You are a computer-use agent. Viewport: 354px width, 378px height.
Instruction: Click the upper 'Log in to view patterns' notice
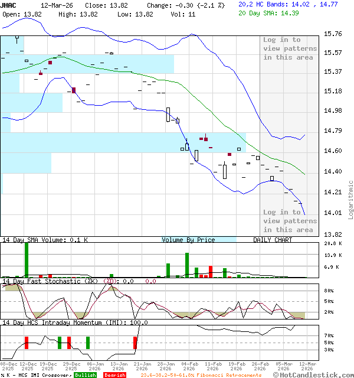click(282, 48)
